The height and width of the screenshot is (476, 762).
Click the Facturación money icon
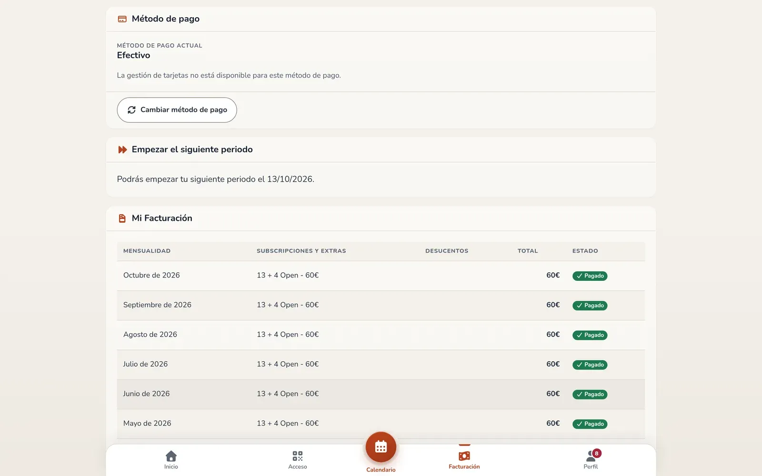(x=464, y=456)
